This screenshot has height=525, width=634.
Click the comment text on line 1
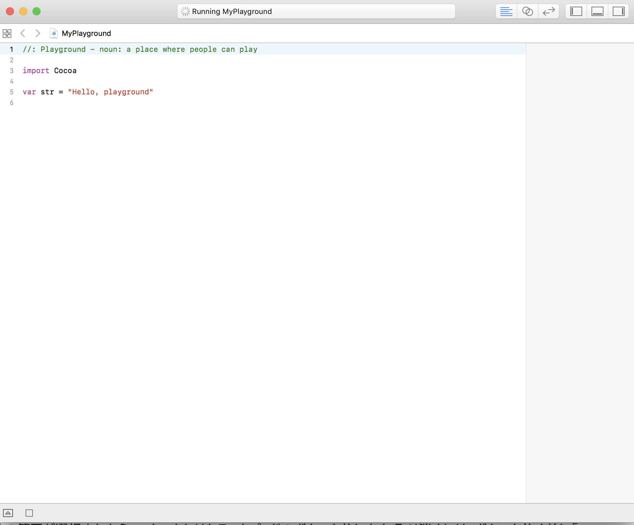(x=140, y=50)
